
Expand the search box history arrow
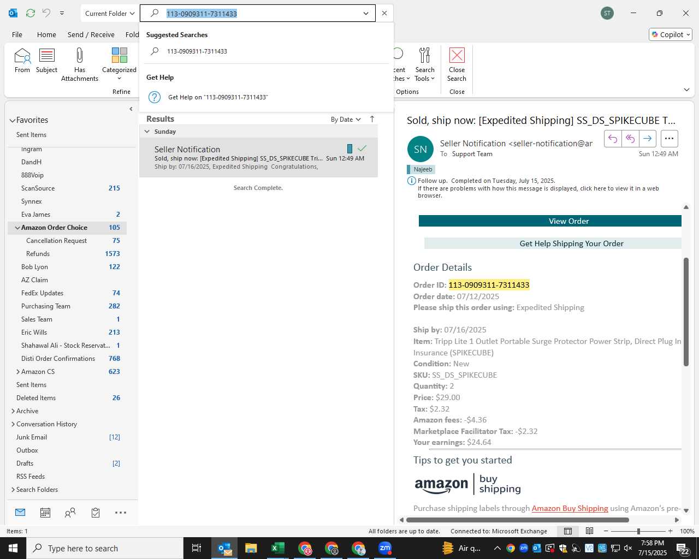366,13
